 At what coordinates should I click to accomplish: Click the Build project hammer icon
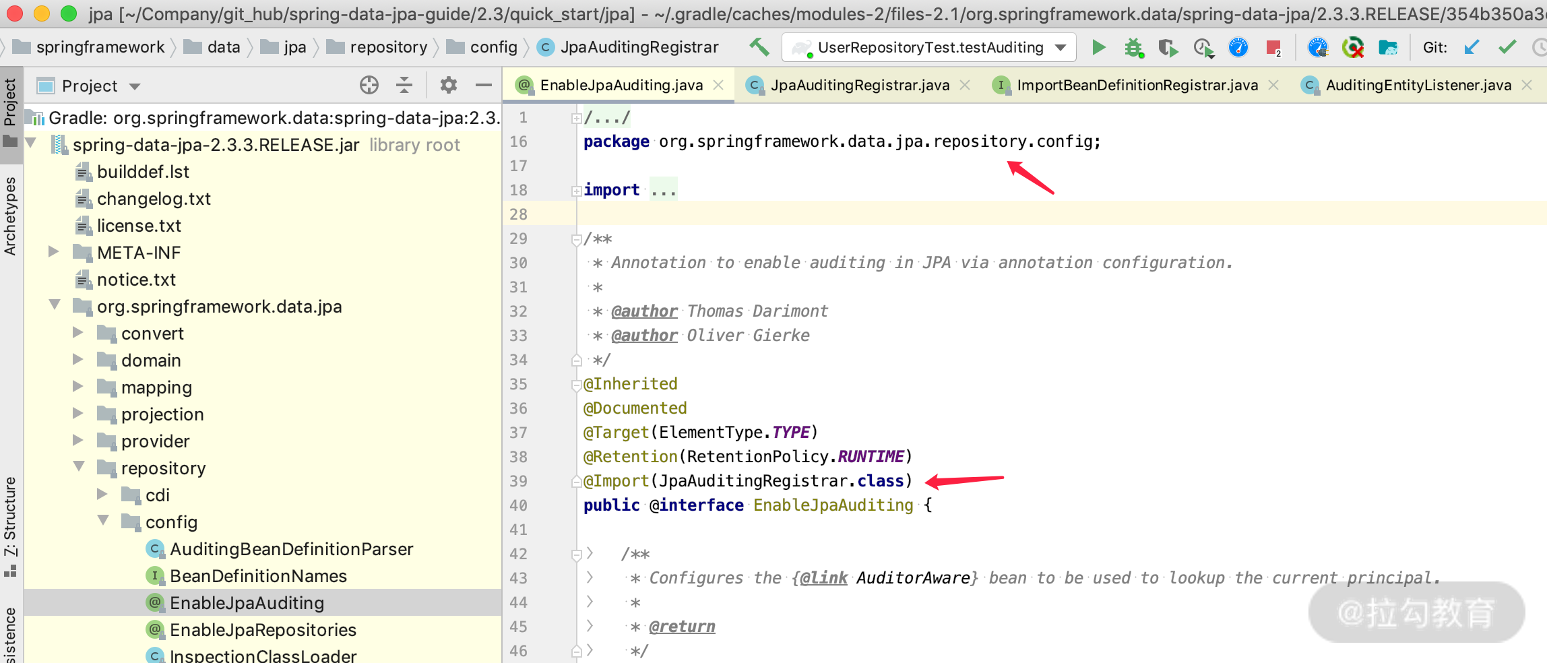click(x=759, y=47)
